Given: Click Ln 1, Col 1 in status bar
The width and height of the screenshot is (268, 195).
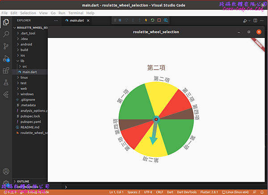Looking at the screenshot, I should coord(117,192).
